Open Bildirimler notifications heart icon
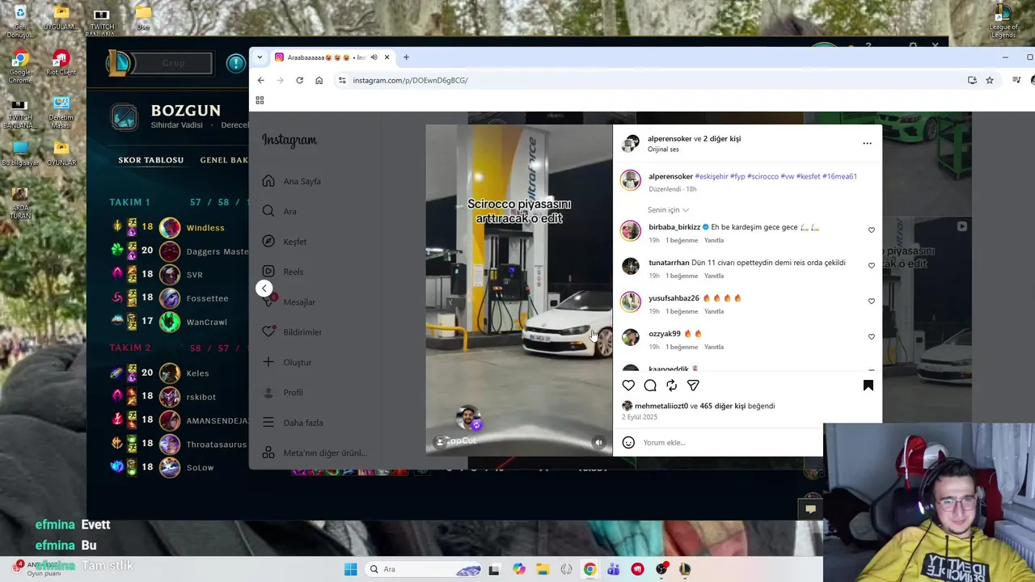The image size is (1035, 582). pyautogui.click(x=268, y=332)
